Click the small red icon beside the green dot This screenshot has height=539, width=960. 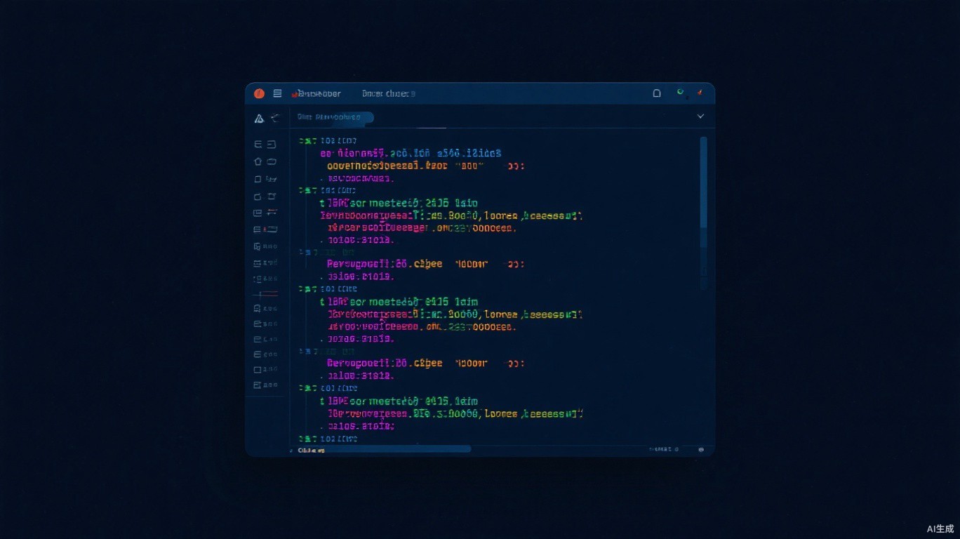(x=699, y=93)
